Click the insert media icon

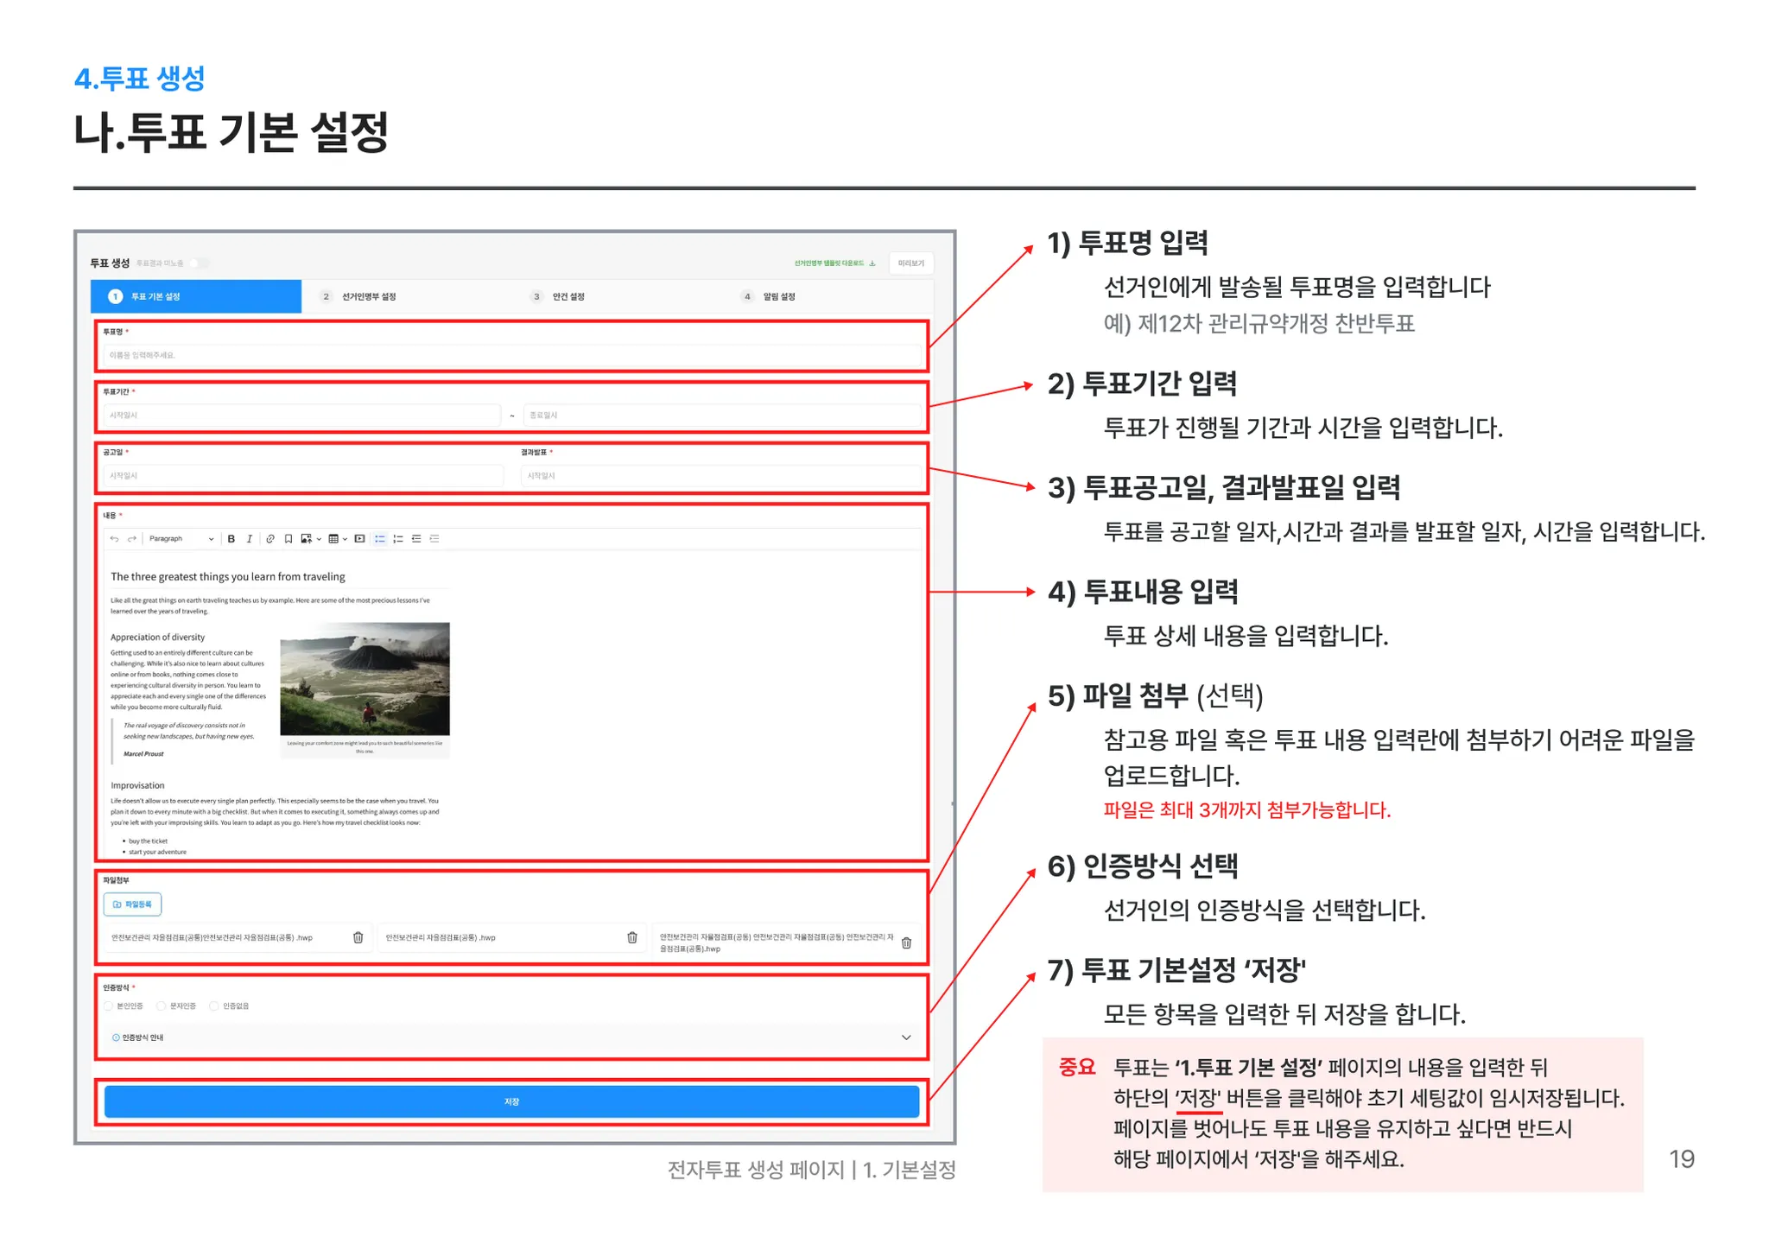point(360,539)
